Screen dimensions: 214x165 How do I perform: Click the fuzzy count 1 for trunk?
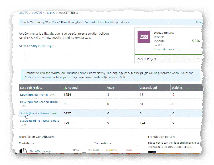(108, 95)
